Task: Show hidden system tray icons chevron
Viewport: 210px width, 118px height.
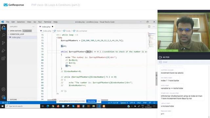Action: (x=132, y=106)
